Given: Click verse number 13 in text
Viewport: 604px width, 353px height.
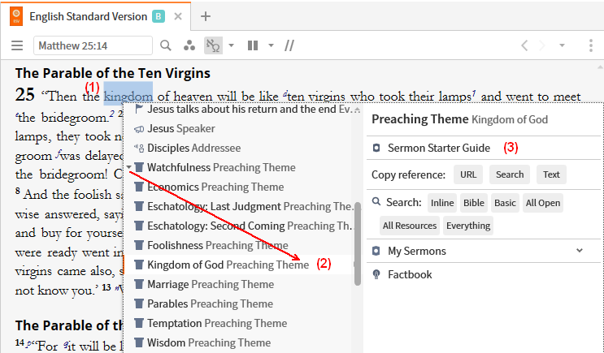Looking at the screenshot, I should [x=106, y=286].
